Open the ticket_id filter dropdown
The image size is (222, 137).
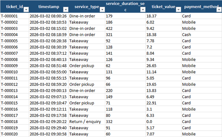pos(26,10)
